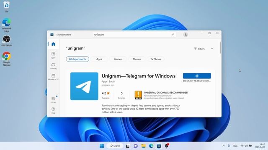Select the All departments filter
268x150 pixels.
click(77, 59)
